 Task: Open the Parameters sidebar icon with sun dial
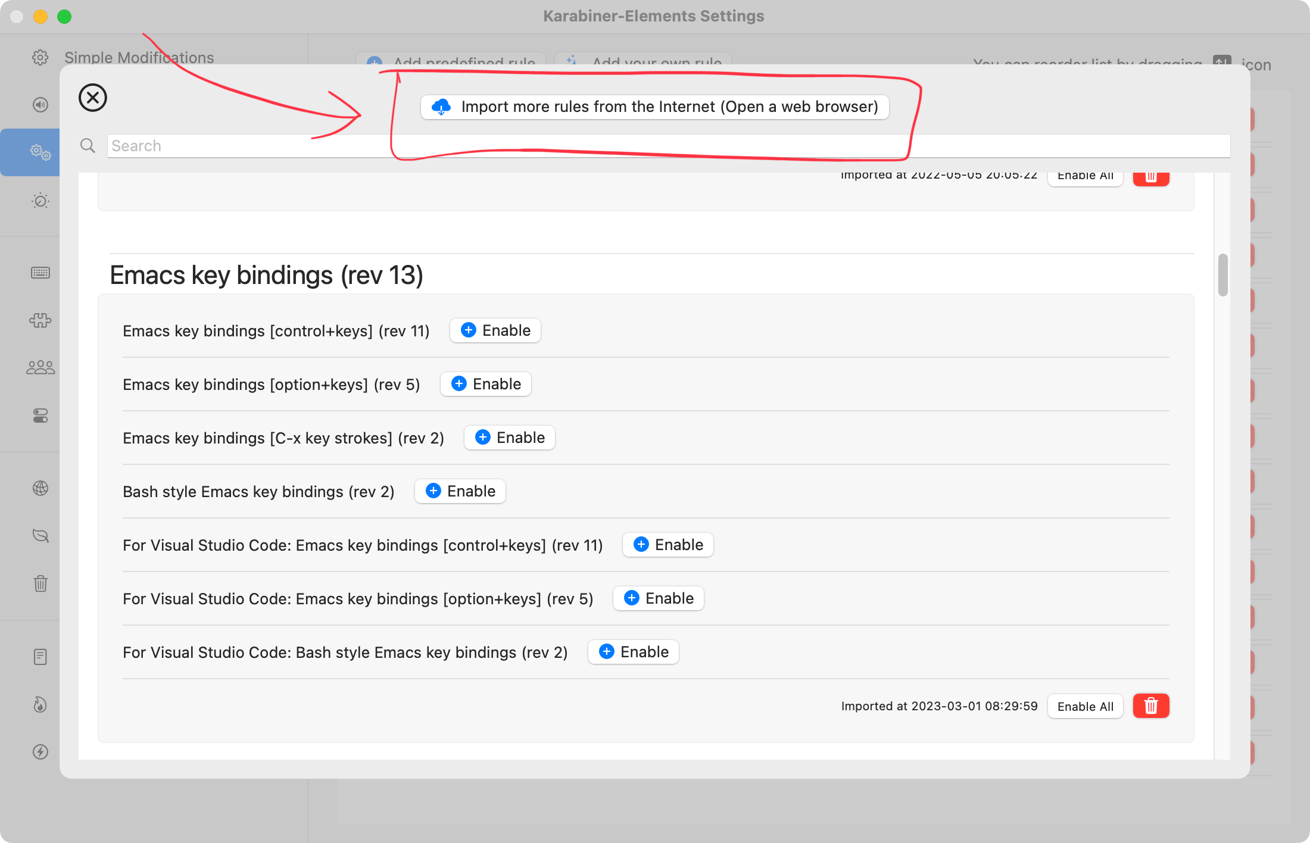[40, 201]
